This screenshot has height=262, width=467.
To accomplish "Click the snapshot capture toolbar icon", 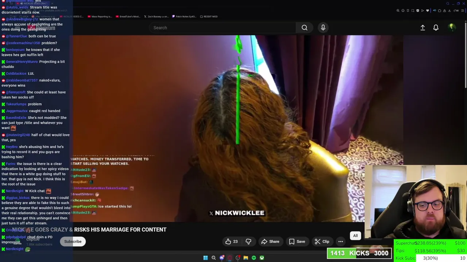I will 413,11.
